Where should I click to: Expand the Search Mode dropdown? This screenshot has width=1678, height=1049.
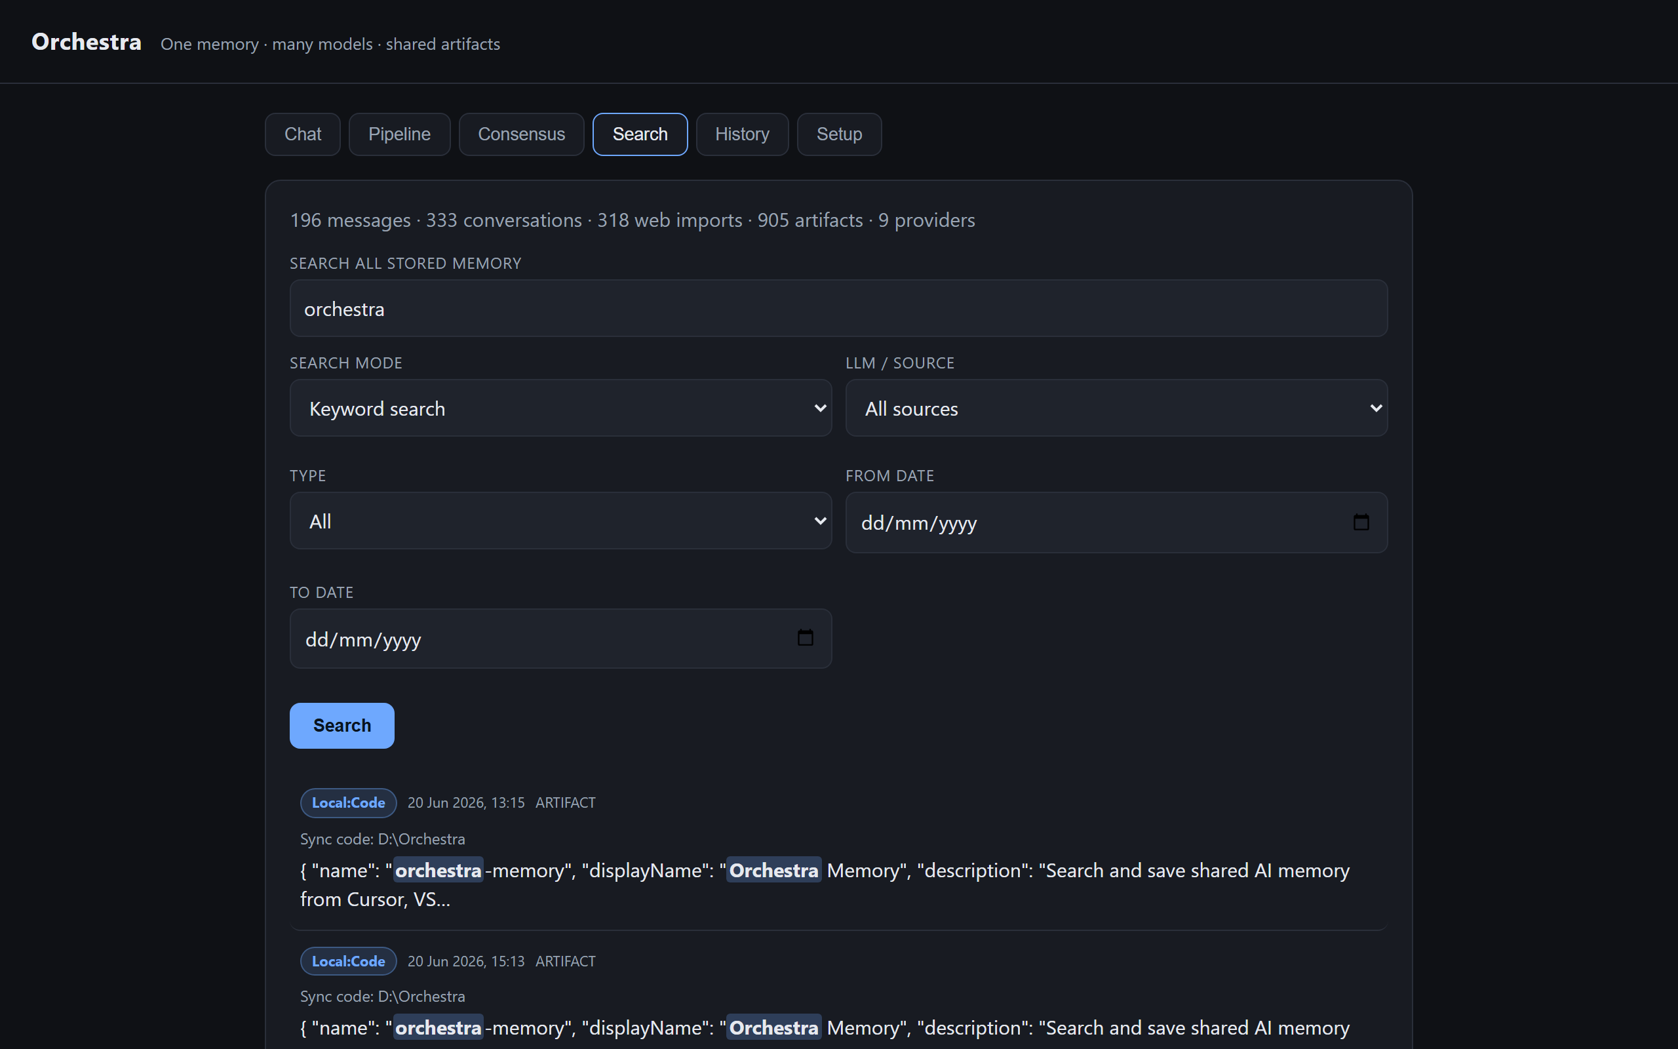(x=560, y=408)
